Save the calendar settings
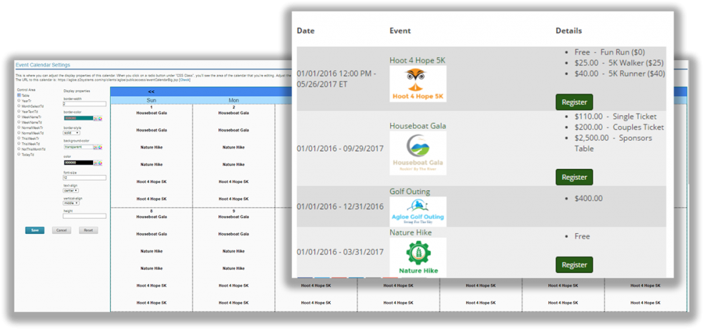Image resolution: width=703 pixels, height=329 pixels. [34, 230]
